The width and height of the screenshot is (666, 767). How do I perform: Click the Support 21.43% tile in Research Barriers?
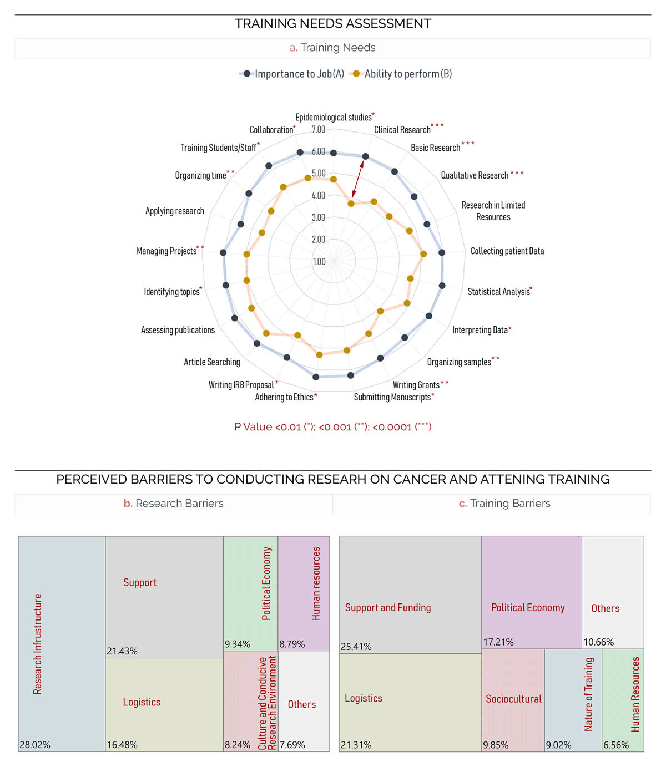pos(164,597)
